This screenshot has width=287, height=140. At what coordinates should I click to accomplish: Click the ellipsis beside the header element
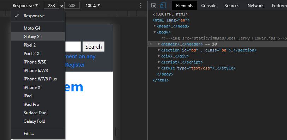[150, 44]
